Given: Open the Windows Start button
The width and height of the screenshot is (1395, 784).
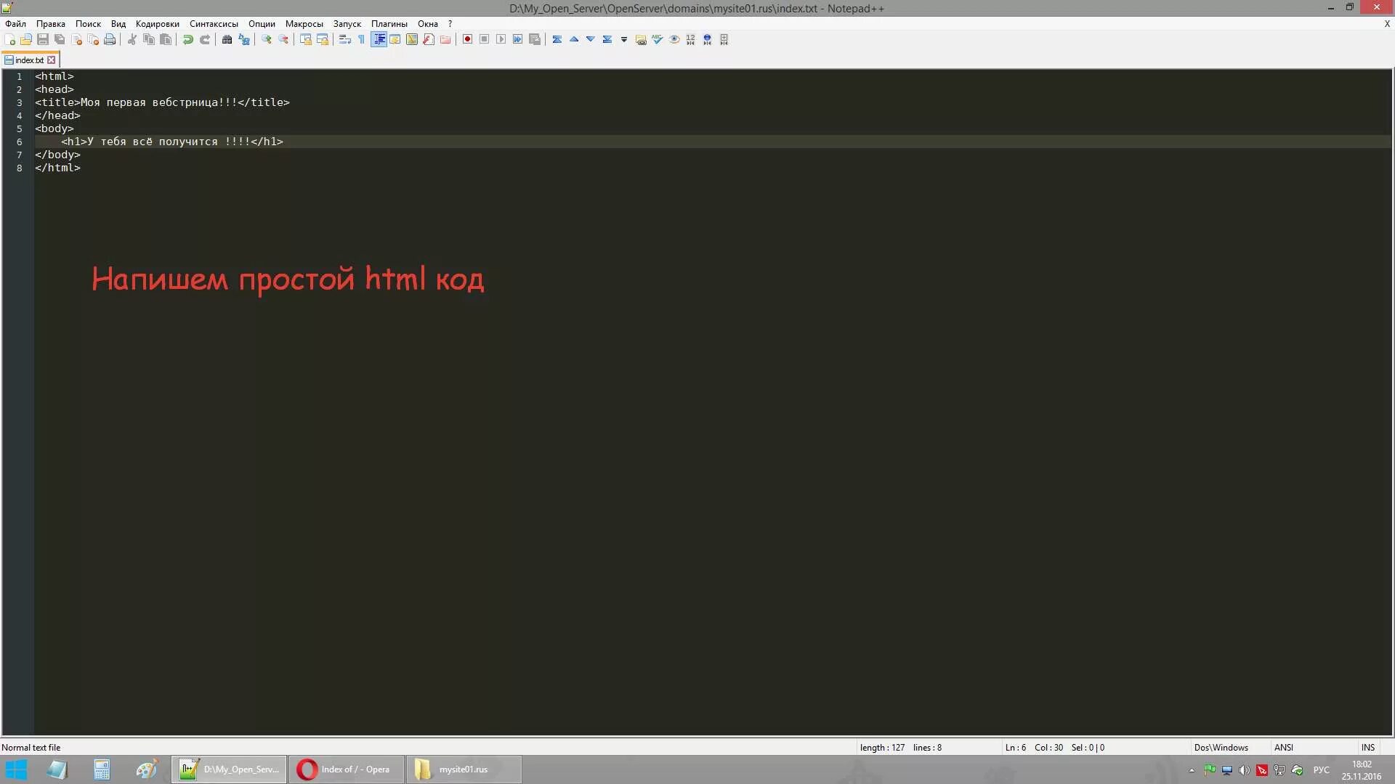Looking at the screenshot, I should click(16, 769).
